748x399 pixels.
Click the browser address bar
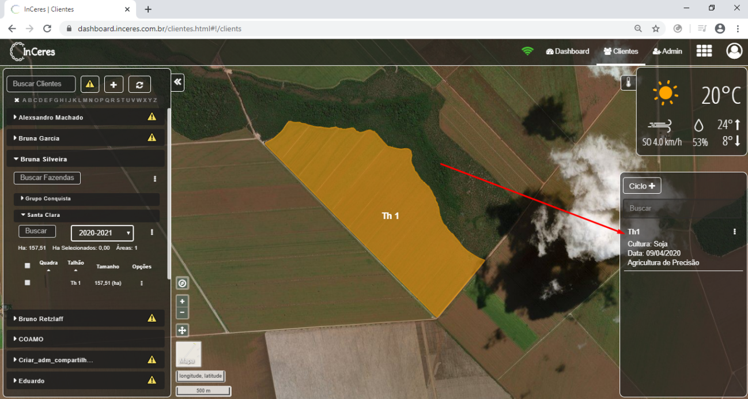[346, 28]
